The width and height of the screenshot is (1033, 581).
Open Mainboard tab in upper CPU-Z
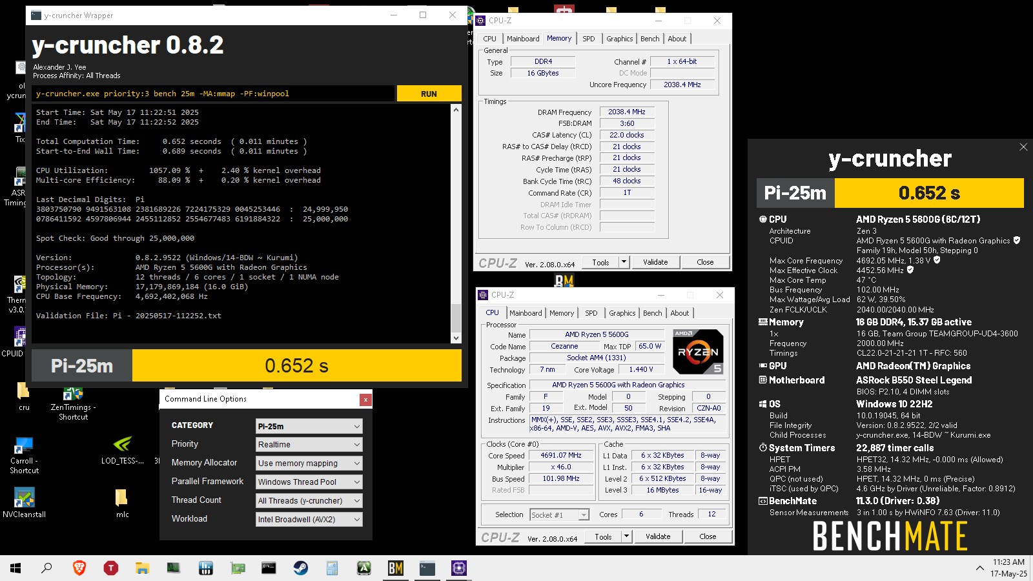(x=523, y=39)
